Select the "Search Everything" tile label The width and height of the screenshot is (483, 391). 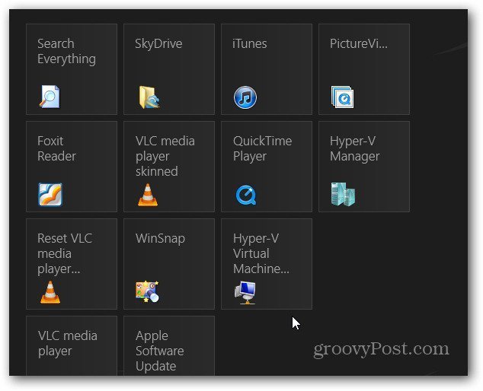(x=66, y=51)
